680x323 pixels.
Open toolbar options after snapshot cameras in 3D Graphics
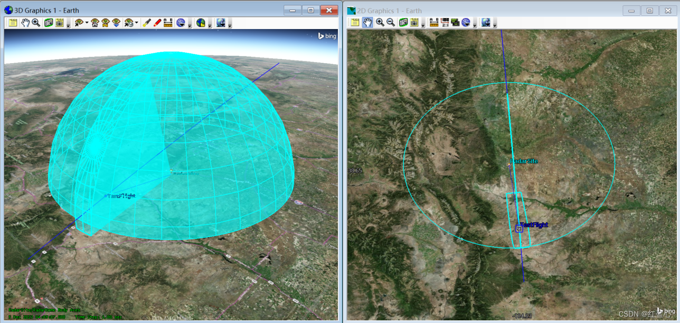pos(68,24)
